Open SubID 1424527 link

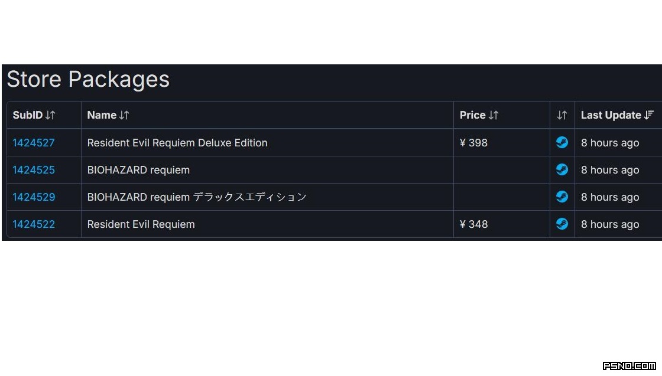click(34, 143)
